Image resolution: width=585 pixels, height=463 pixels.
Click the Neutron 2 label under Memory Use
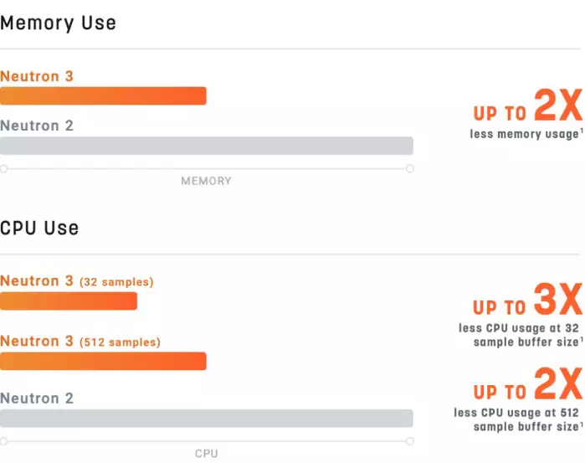[x=37, y=126]
